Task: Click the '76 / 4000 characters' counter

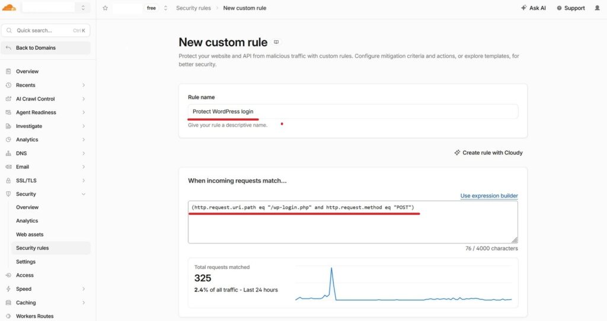Action: (491, 248)
